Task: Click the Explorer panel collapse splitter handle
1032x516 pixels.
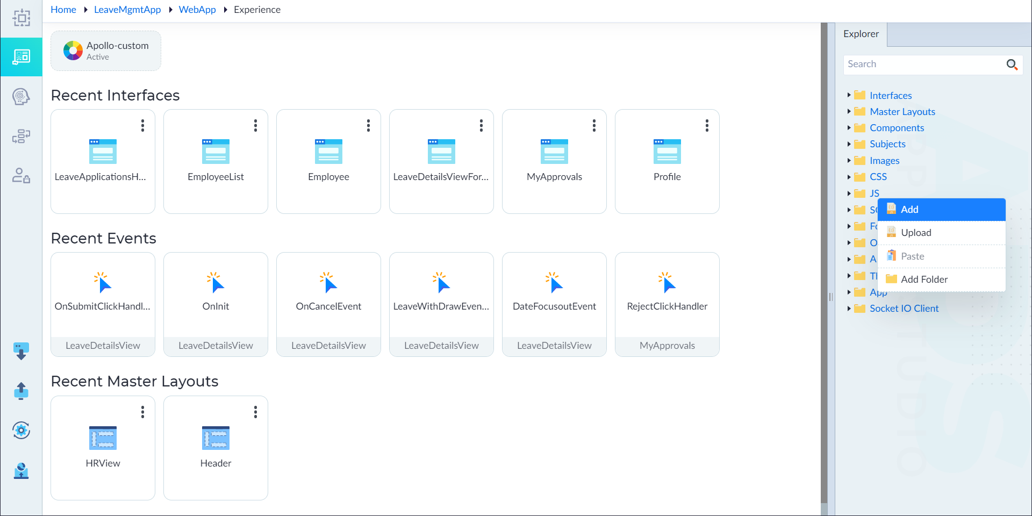Action: click(x=830, y=297)
